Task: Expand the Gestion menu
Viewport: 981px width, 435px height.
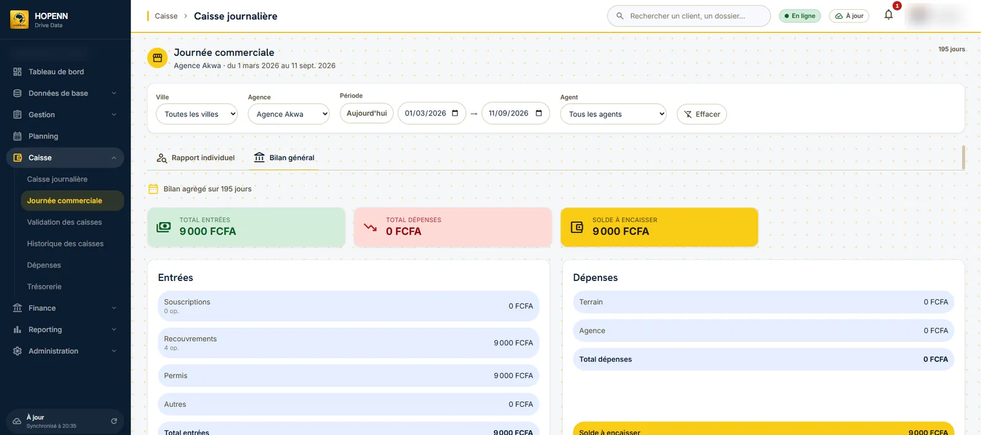Action: pos(114,115)
